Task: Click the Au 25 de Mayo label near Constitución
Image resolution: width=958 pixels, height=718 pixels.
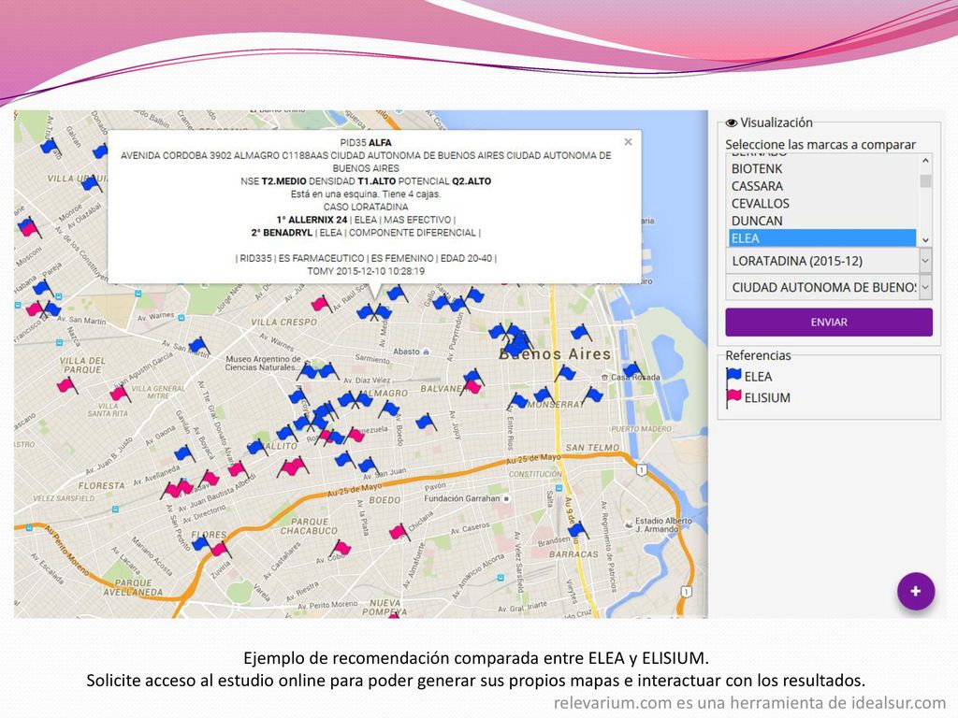Action: point(534,458)
